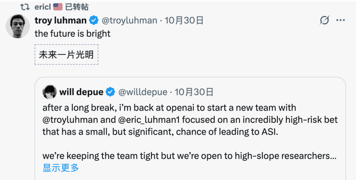
Task: Click the translation box 未来一片光明
Action: (x=66, y=55)
